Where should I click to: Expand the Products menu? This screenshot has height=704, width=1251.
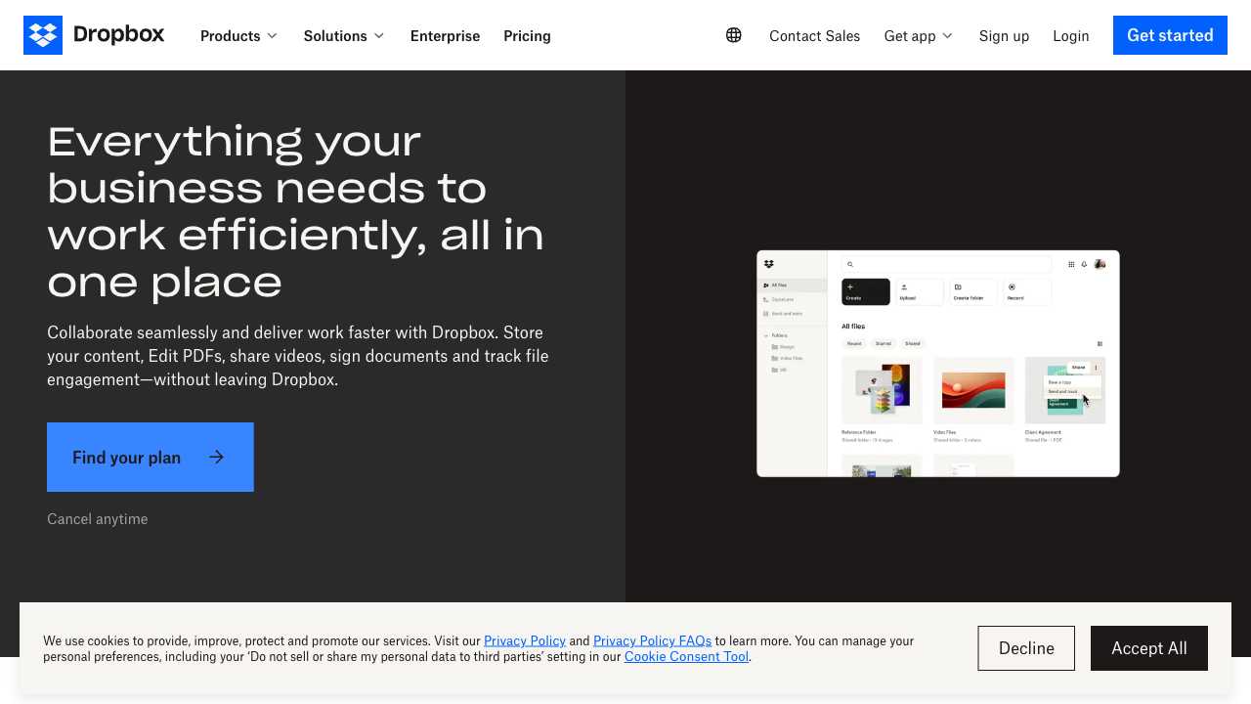[238, 36]
